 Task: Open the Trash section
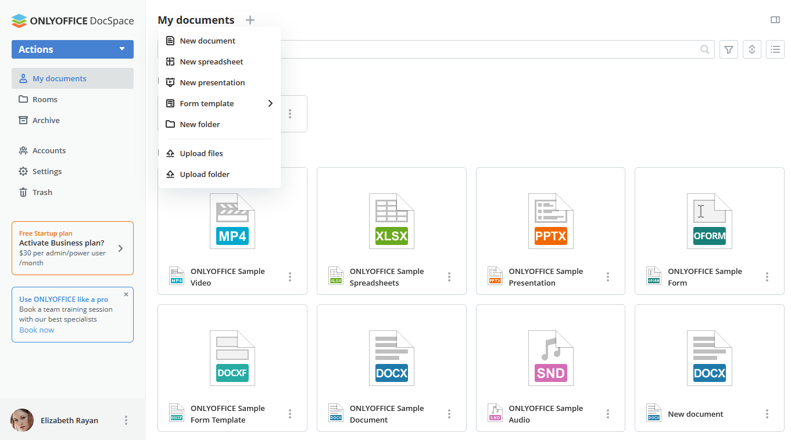(42, 192)
